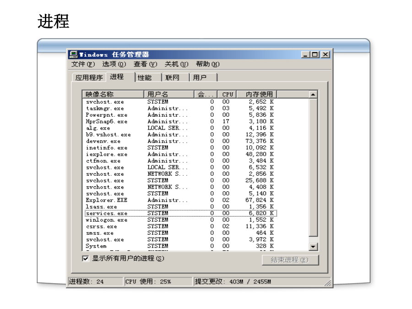Open the 选项(O) menu
412x309 pixels.
pos(114,64)
